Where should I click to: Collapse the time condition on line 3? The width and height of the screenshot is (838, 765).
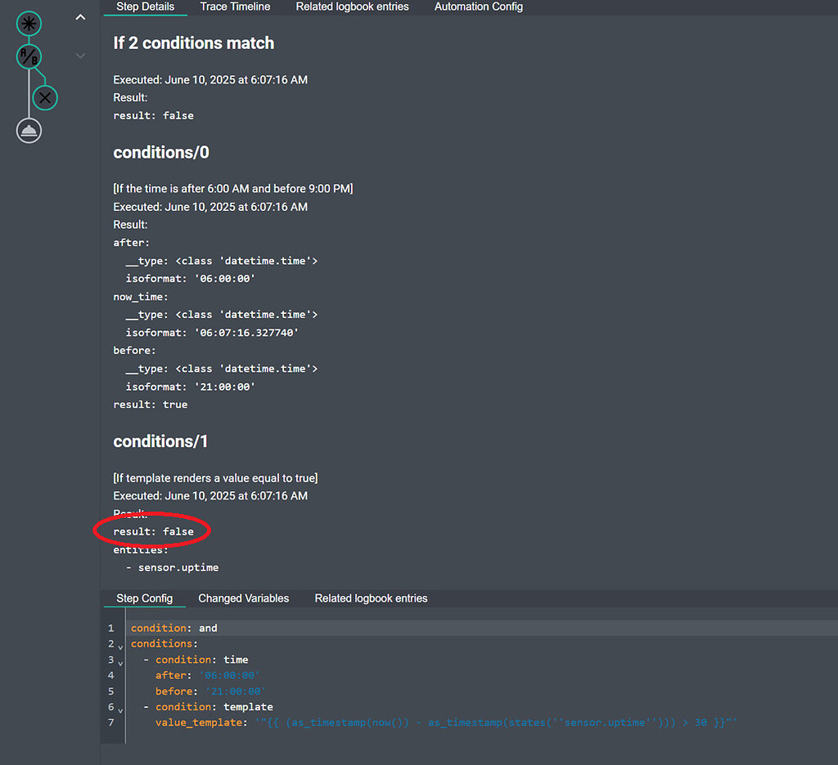(120, 662)
